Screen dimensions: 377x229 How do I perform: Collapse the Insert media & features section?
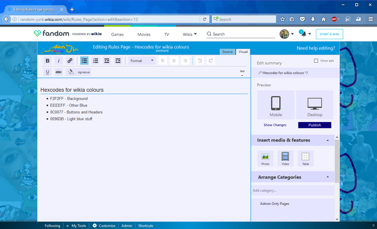pos(328,140)
